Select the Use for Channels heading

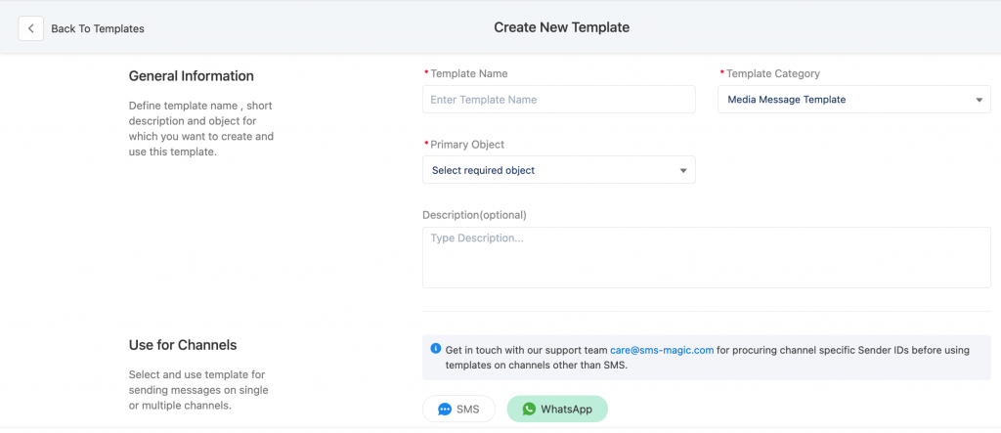[183, 345]
